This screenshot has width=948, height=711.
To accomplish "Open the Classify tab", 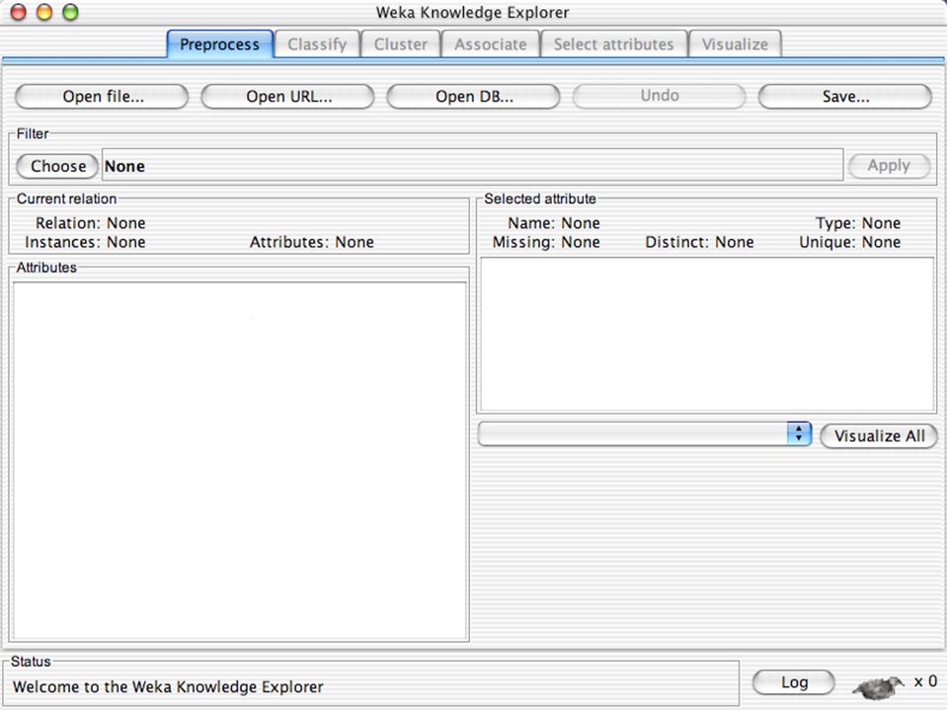I will pyautogui.click(x=317, y=44).
